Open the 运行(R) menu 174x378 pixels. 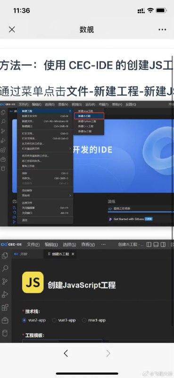(90, 104)
